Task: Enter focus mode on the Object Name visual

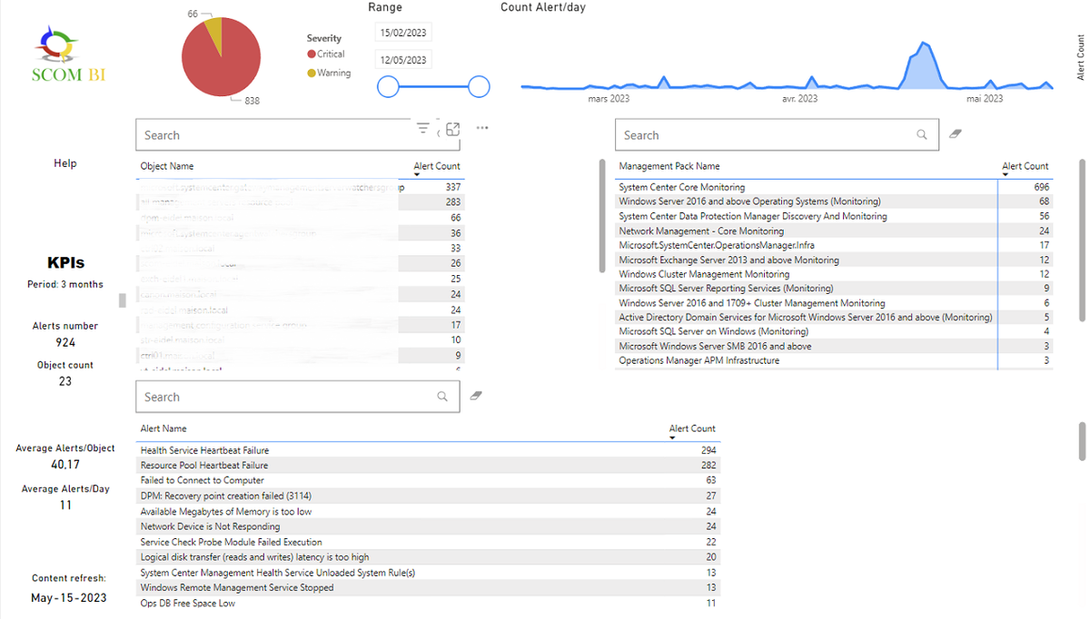Action: point(452,129)
